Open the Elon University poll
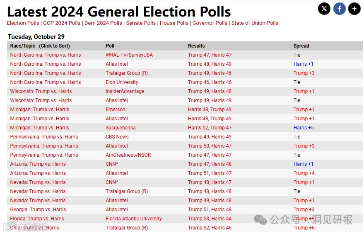364x234 pixels. [122, 82]
